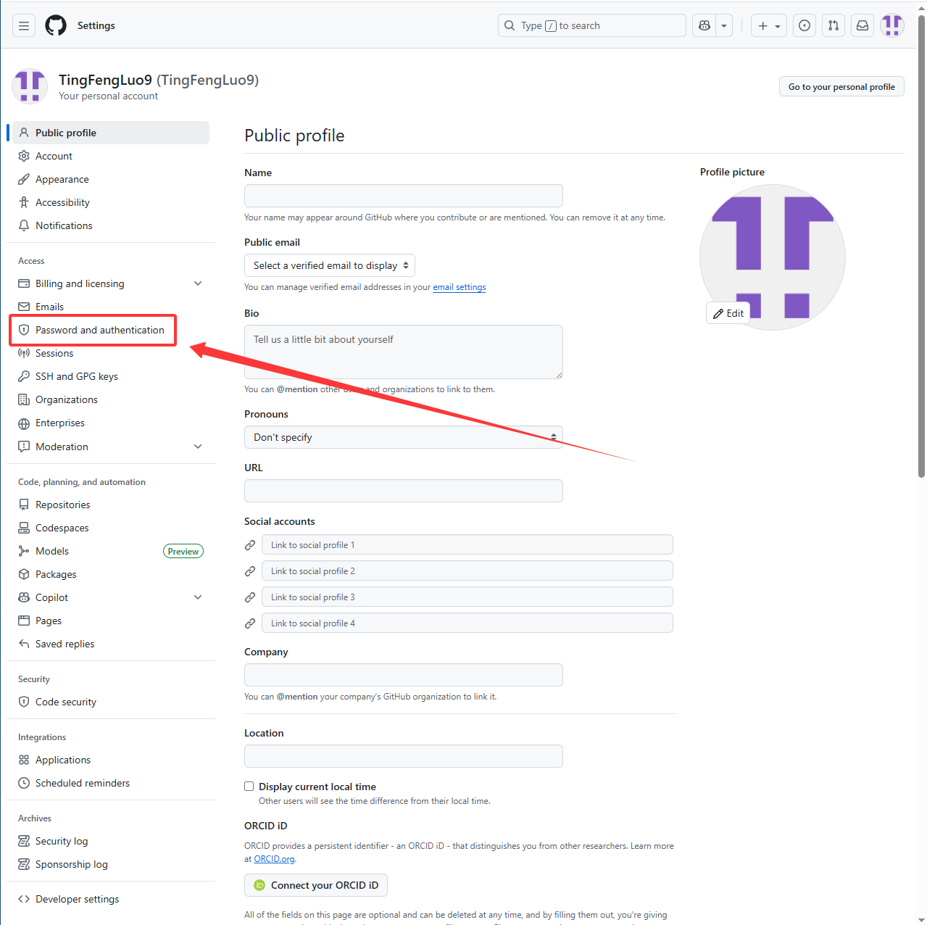Click Connect your ORCID iD button

coord(316,885)
